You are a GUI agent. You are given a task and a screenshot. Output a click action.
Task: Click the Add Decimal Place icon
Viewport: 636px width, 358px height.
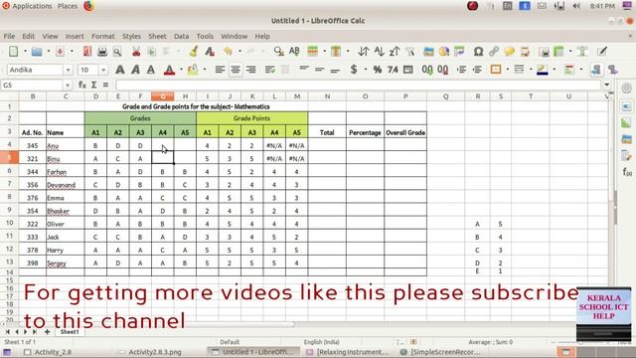tap(427, 70)
